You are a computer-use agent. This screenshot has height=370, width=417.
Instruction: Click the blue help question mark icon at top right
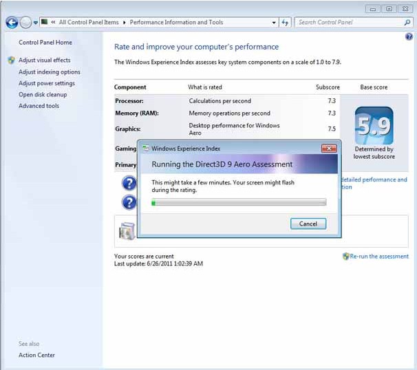pyautogui.click(x=409, y=36)
